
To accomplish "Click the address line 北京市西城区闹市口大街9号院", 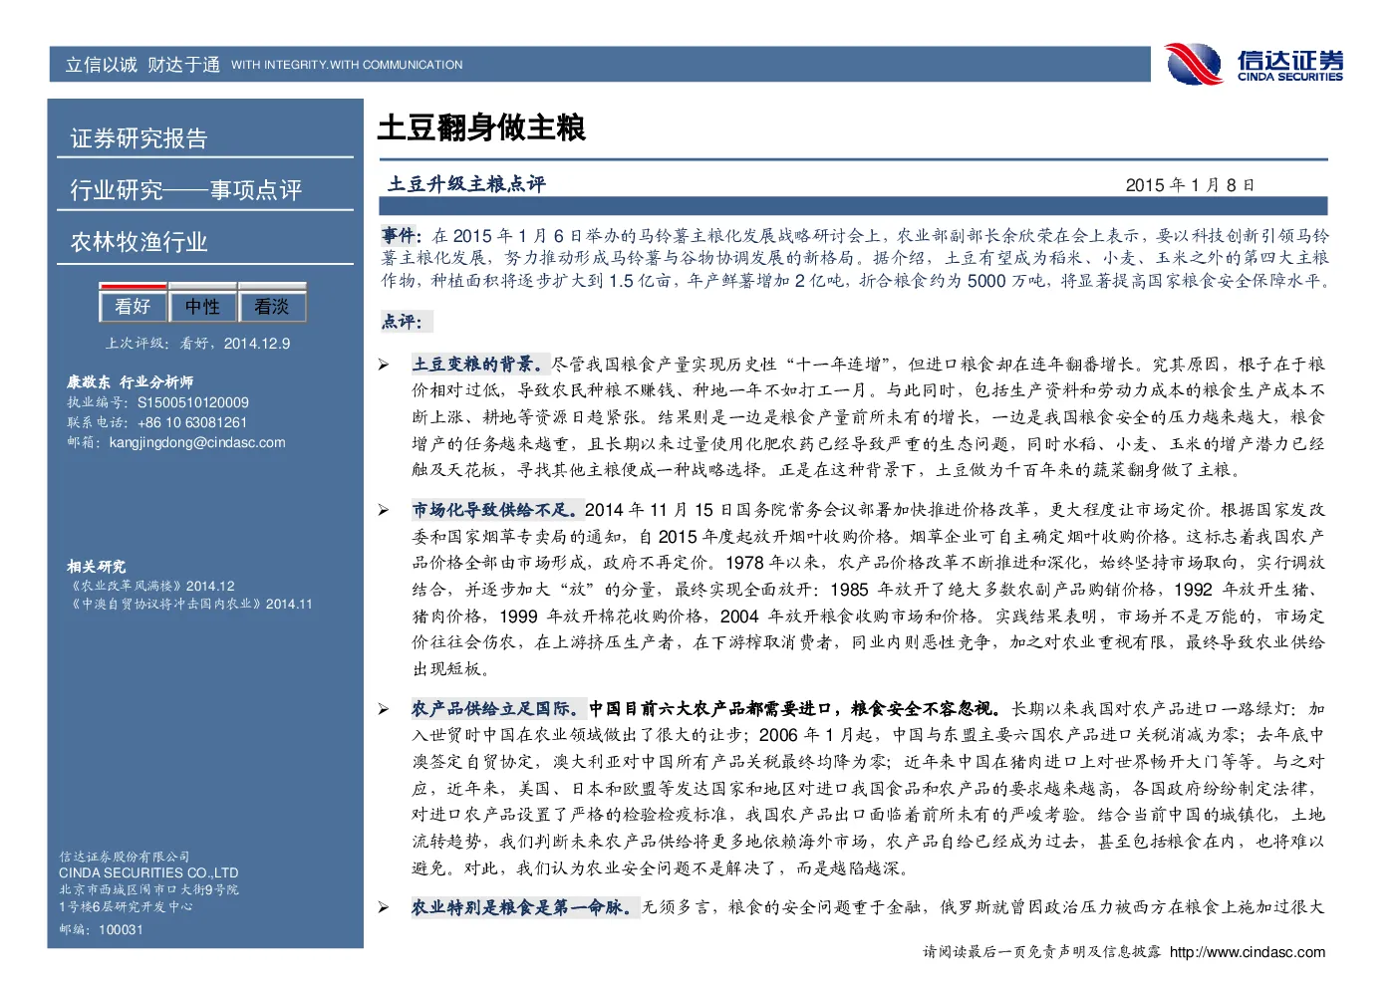I will click(148, 890).
